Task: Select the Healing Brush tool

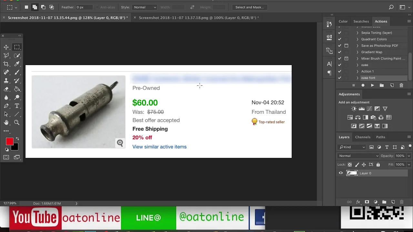Action: (6, 72)
